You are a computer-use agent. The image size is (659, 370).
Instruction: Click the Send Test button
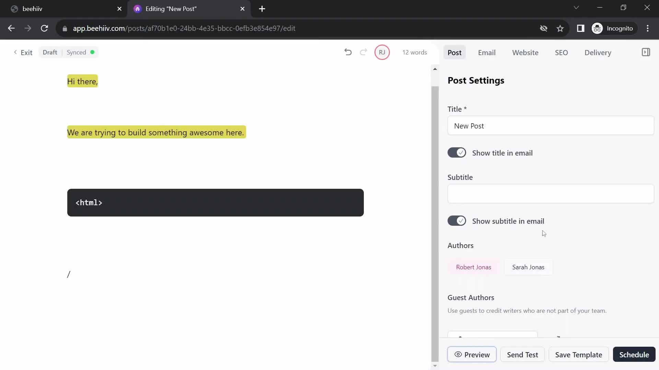(x=522, y=355)
